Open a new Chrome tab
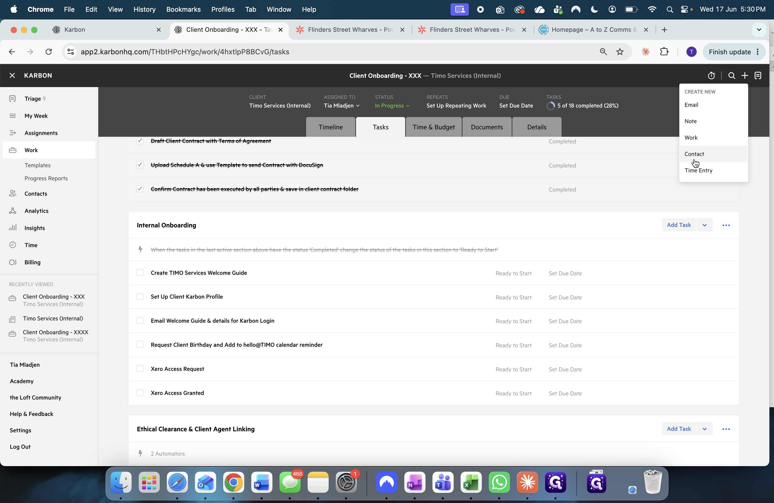The width and height of the screenshot is (774, 503). (x=664, y=30)
